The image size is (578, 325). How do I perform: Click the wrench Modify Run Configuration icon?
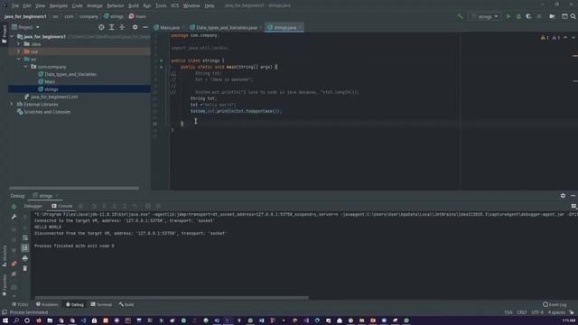pos(14,217)
